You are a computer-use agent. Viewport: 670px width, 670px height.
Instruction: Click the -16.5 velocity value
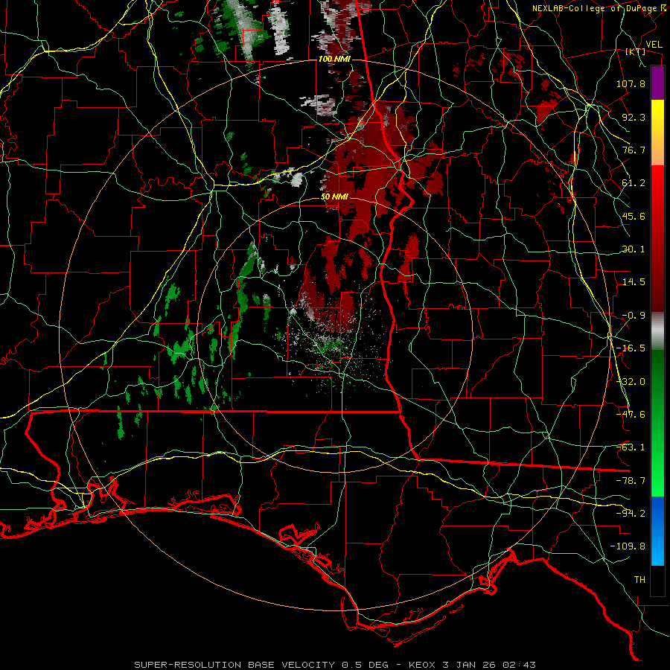click(631, 348)
